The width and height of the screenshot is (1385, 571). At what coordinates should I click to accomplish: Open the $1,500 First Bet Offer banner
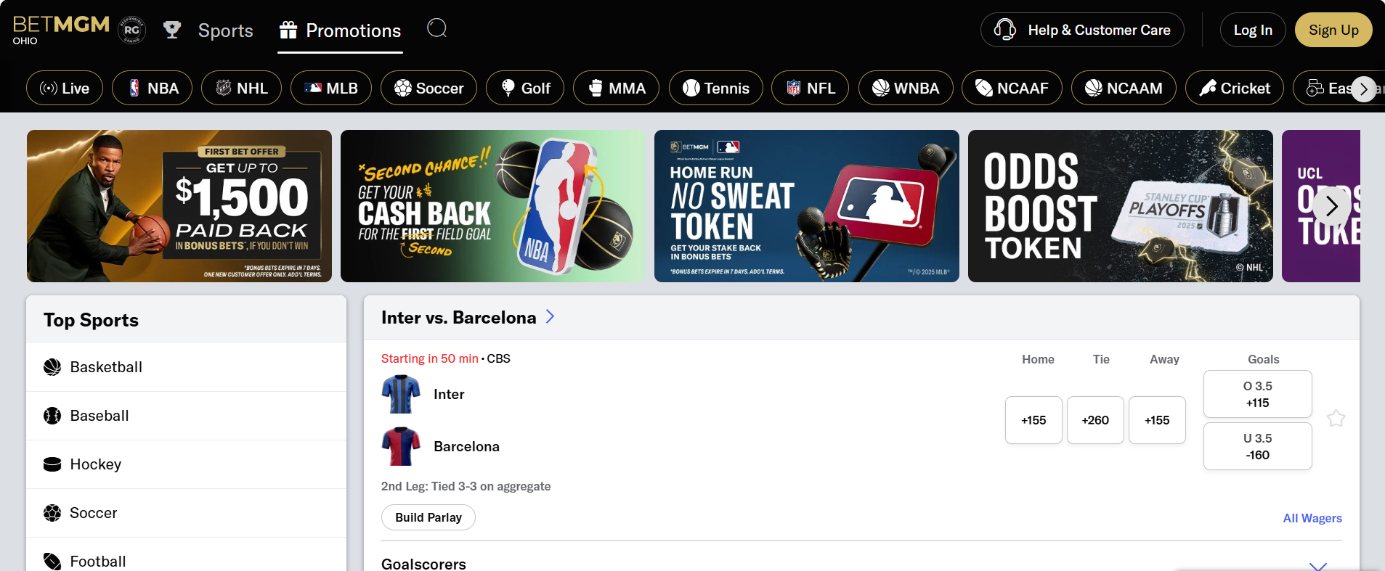pos(179,206)
